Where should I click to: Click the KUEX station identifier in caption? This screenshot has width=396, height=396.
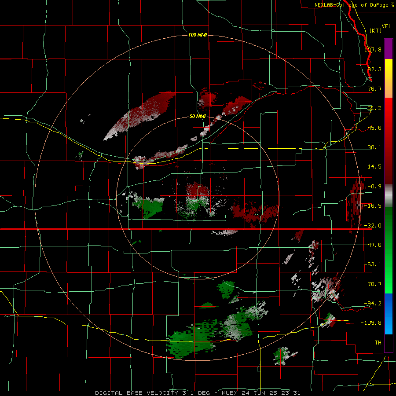tap(230, 393)
